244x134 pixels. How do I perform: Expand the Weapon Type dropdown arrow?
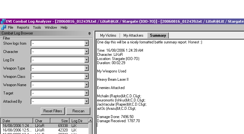(86, 68)
